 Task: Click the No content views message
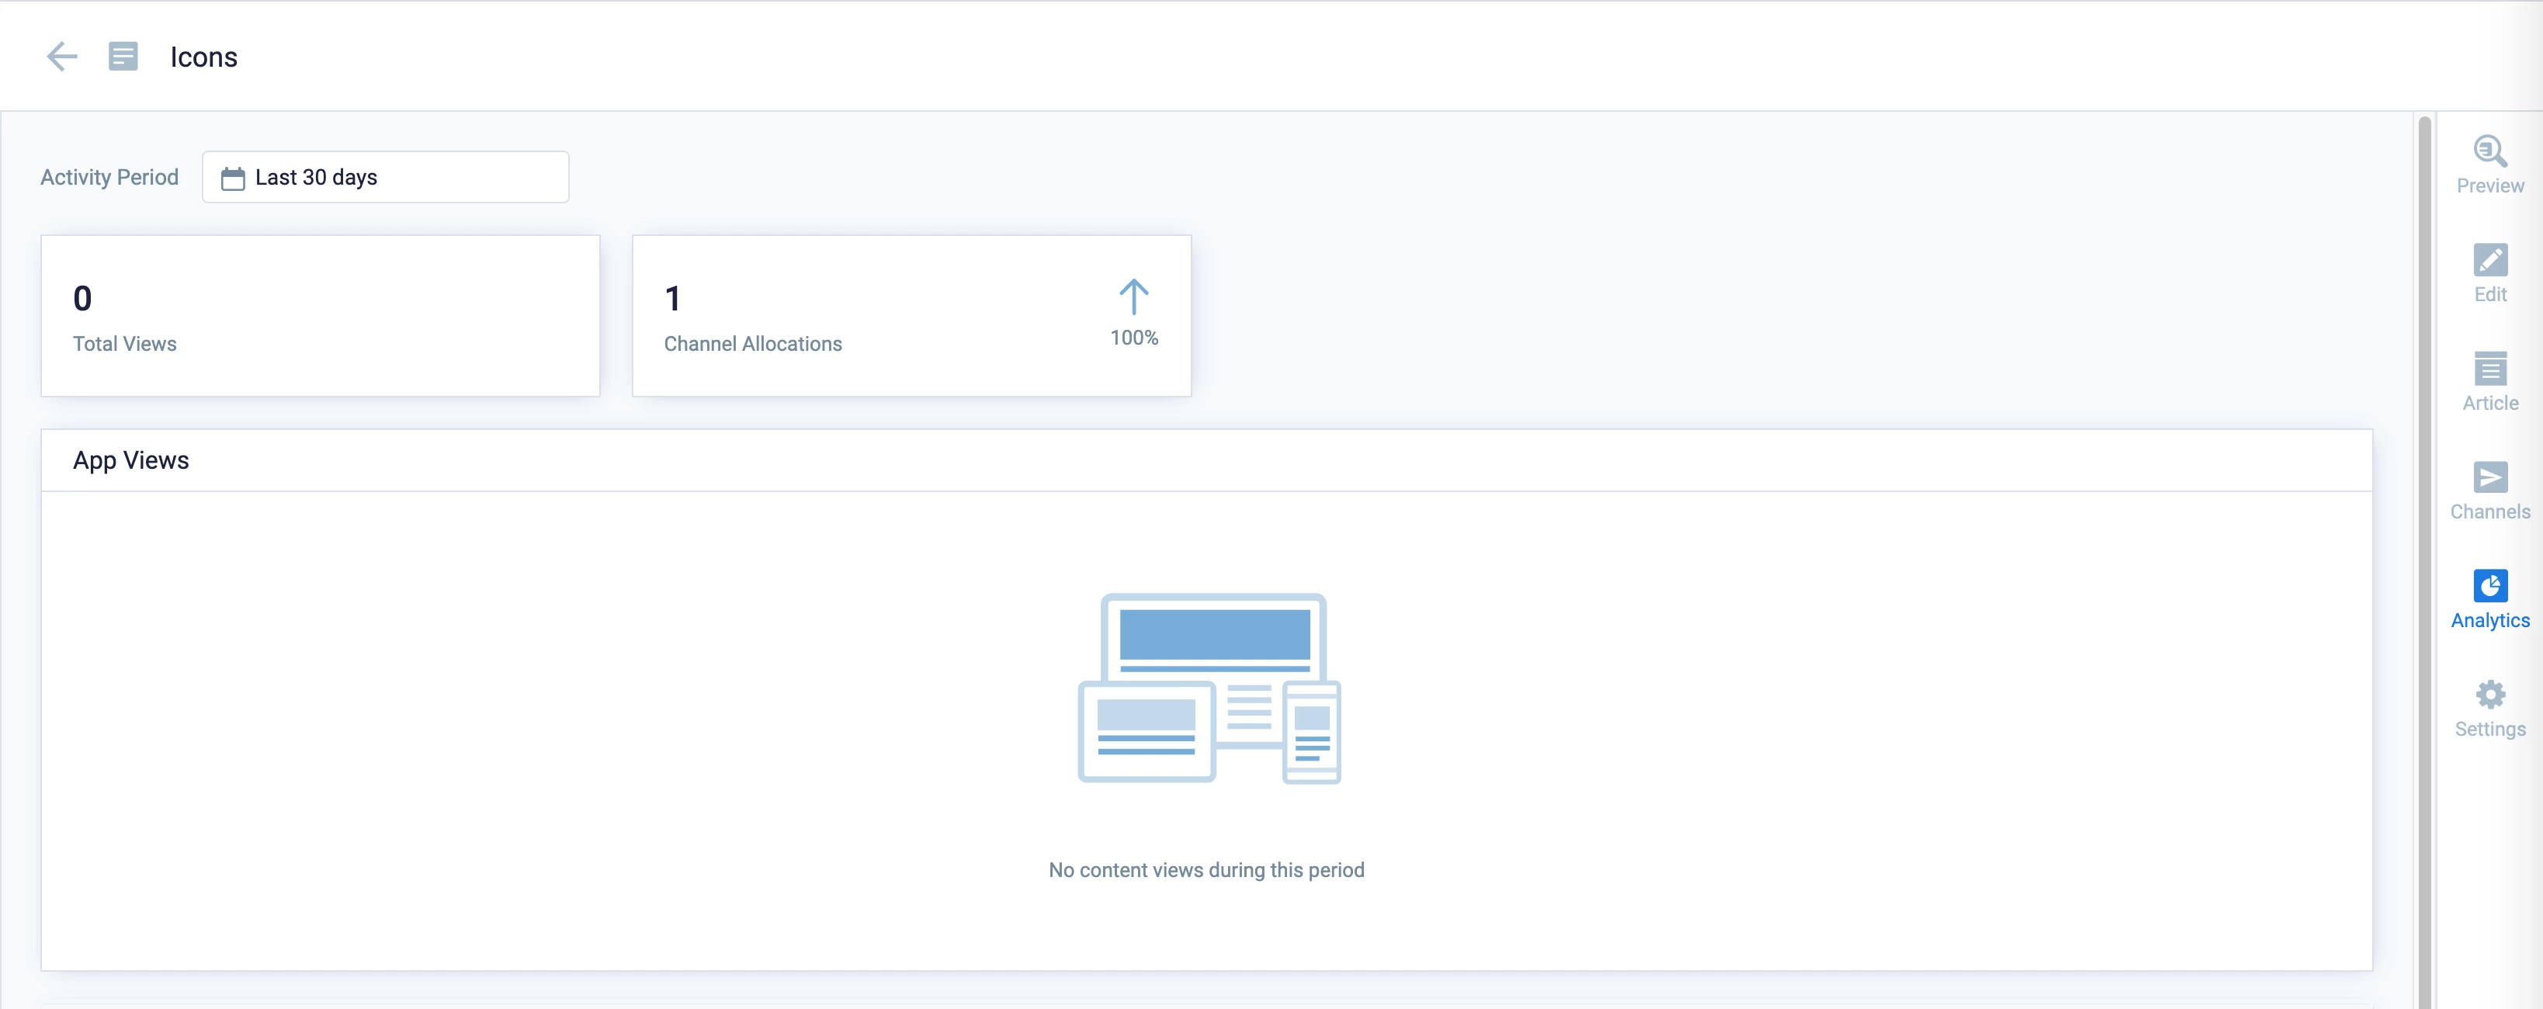pyautogui.click(x=1206, y=870)
